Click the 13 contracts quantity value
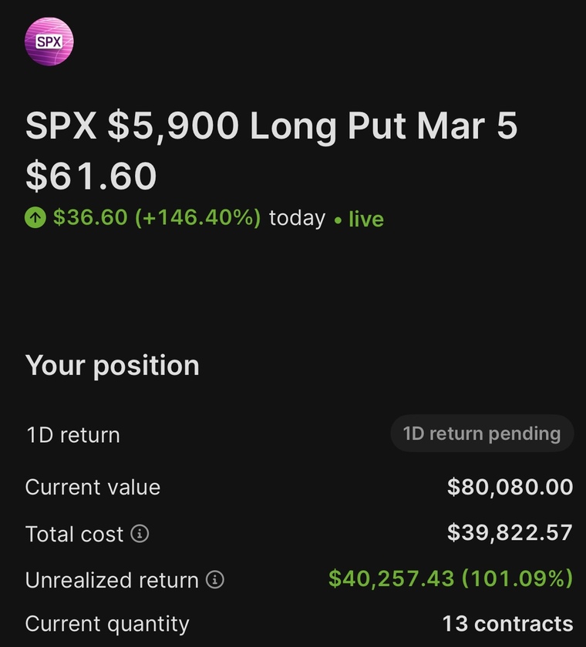Image resolution: width=586 pixels, height=647 pixels. coord(507,624)
